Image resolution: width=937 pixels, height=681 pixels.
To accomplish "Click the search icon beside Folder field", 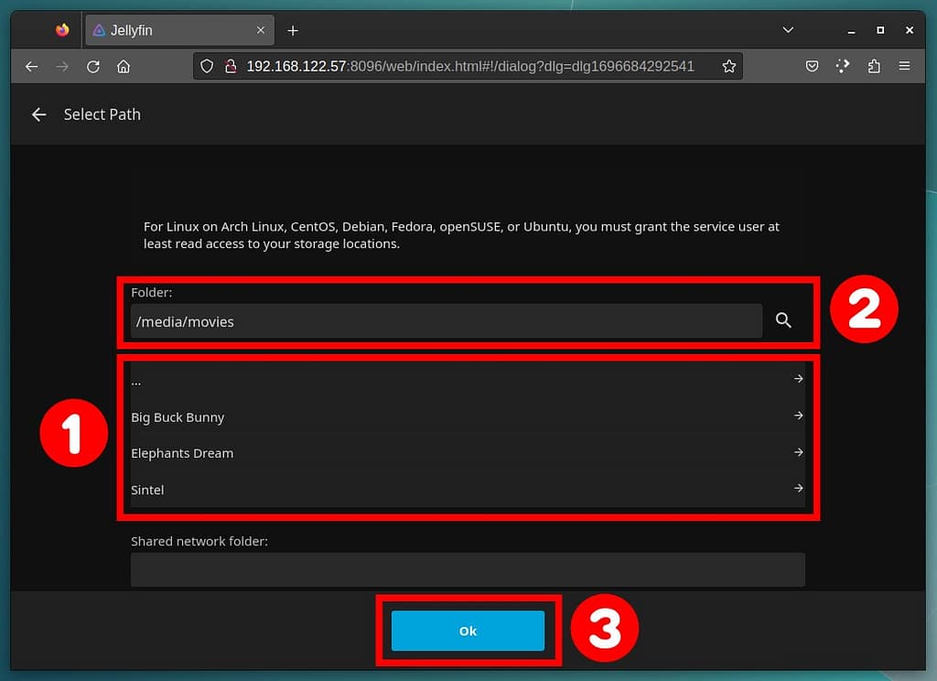I will click(x=783, y=320).
